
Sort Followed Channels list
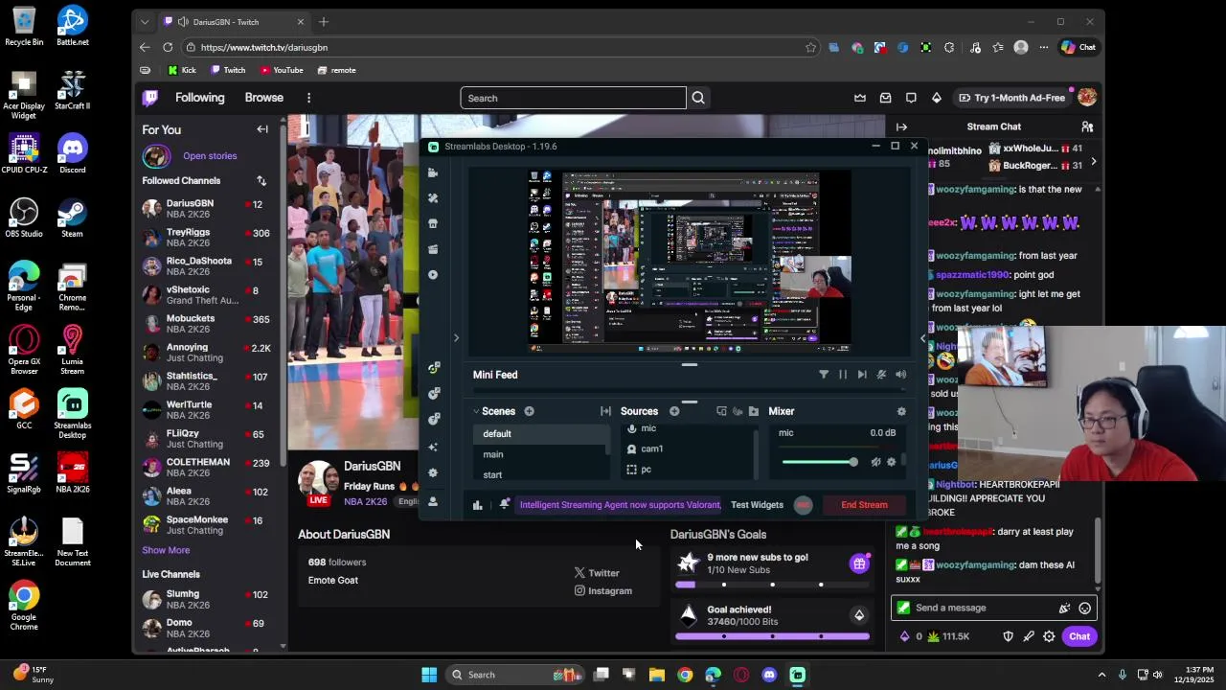(x=261, y=180)
